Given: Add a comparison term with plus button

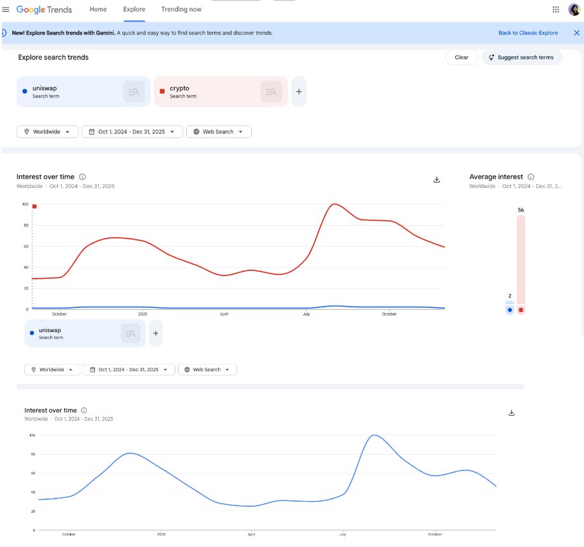Looking at the screenshot, I should [298, 92].
